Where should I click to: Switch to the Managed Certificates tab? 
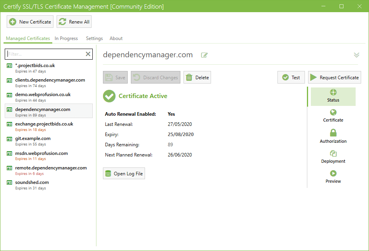[x=28, y=38]
